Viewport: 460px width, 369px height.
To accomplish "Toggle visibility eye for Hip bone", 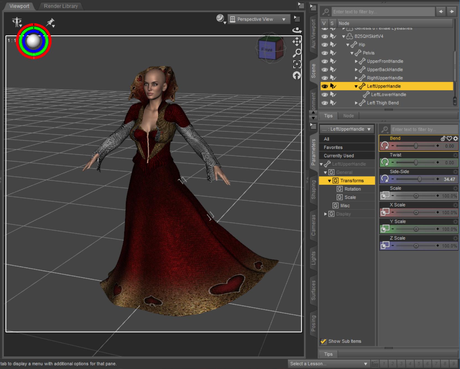I will pos(325,45).
